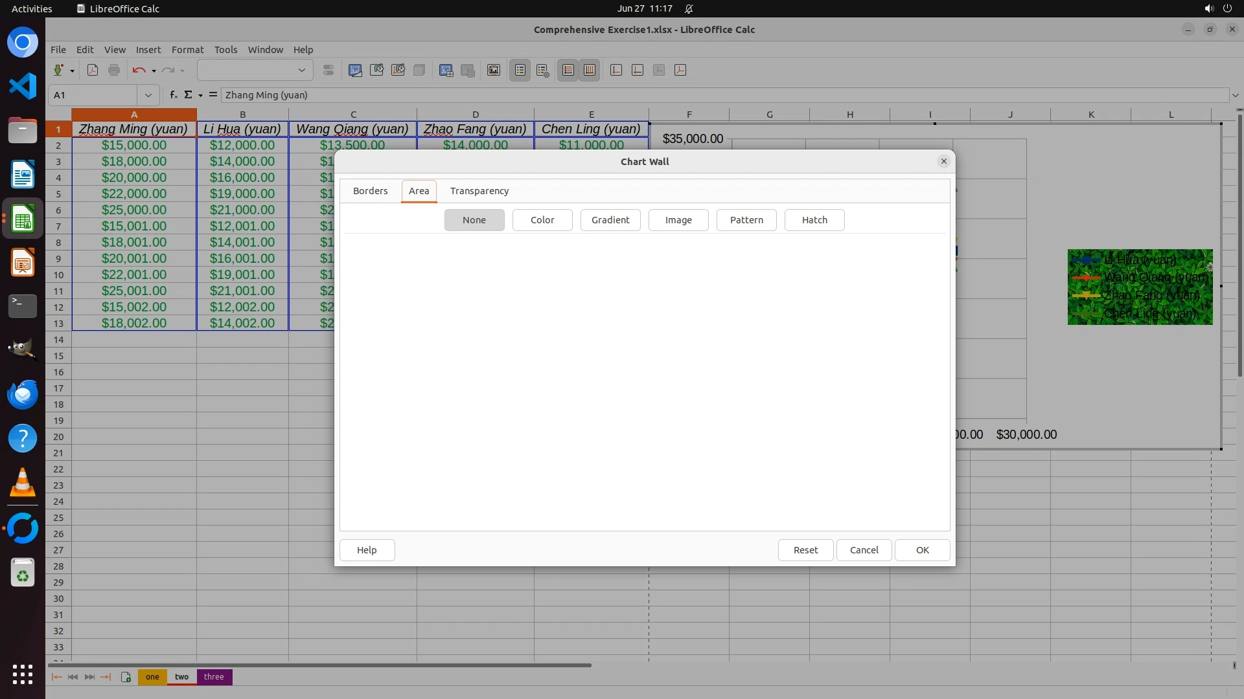Toggle the Legend On/Off button
The width and height of the screenshot is (1244, 699).
[x=520, y=71]
